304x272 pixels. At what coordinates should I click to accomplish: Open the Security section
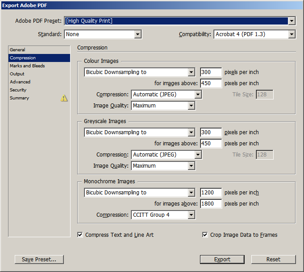click(x=18, y=90)
